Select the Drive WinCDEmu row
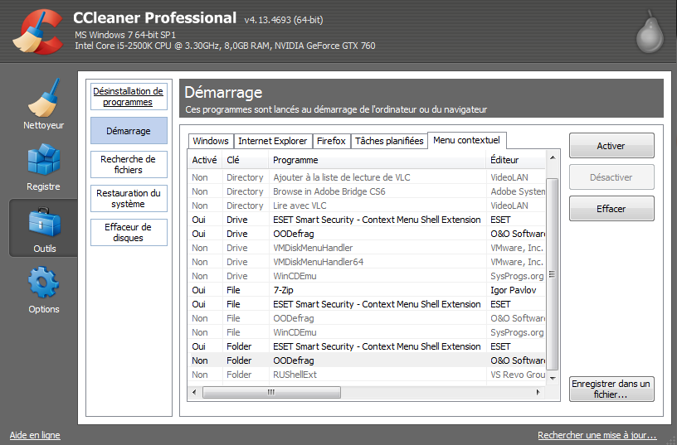 point(367,276)
